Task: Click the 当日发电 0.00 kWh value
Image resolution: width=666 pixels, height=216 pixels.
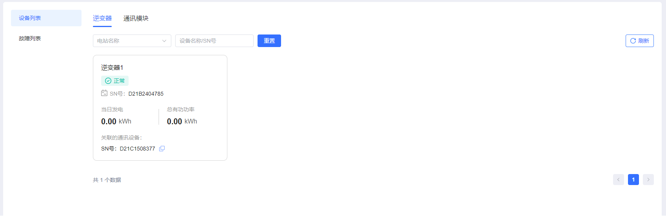Action: click(116, 122)
